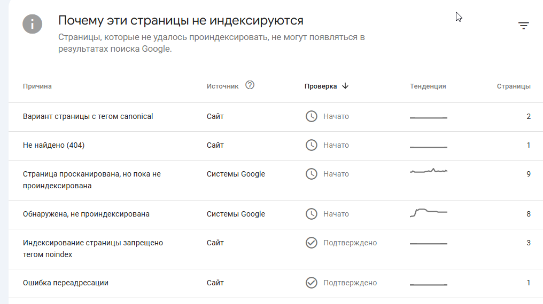Click the Страницы column header
Image resolution: width=543 pixels, height=304 pixels.
[513, 86]
